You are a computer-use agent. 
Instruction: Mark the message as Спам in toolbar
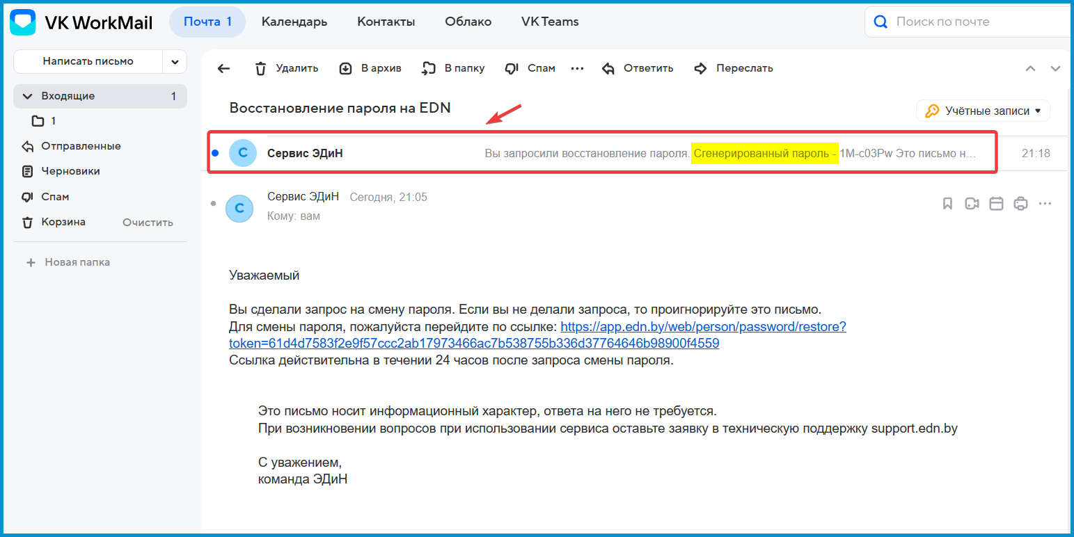pos(530,68)
